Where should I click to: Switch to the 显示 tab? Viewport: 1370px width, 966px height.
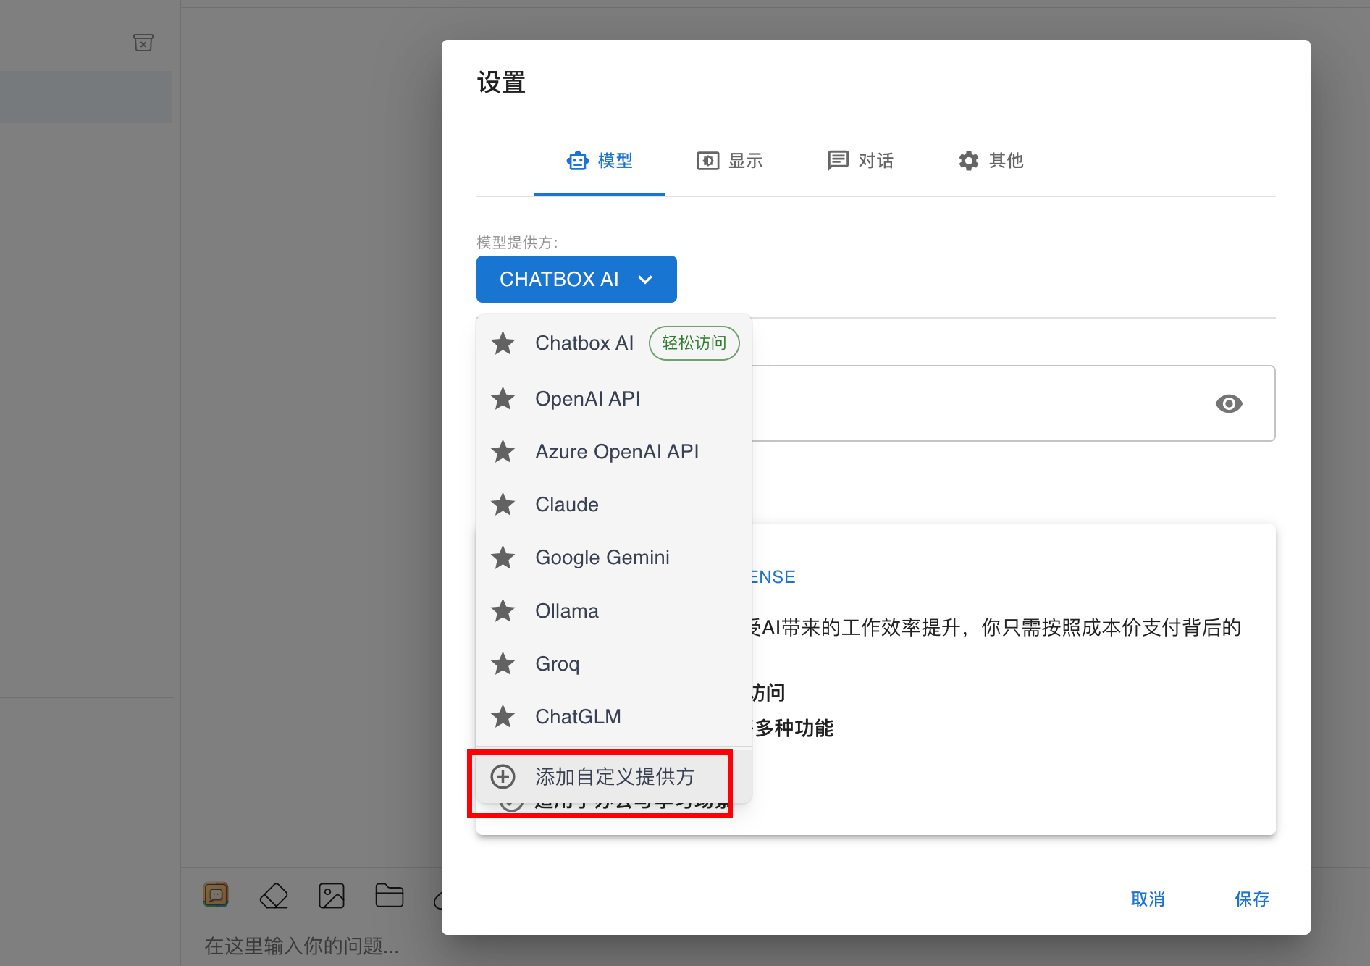click(x=730, y=161)
